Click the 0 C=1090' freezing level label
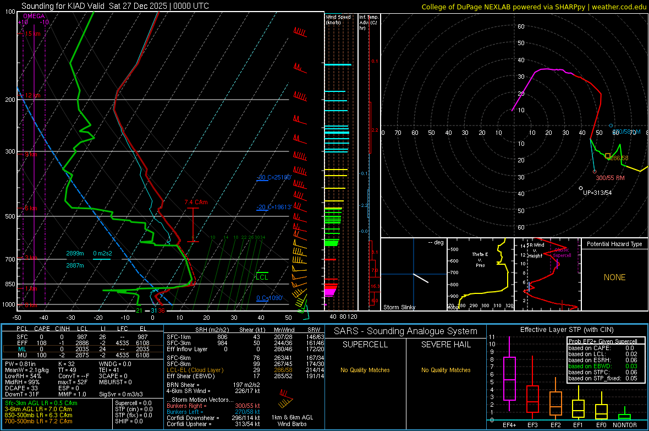Screen dimensions: 649x431 pyautogui.click(x=269, y=298)
